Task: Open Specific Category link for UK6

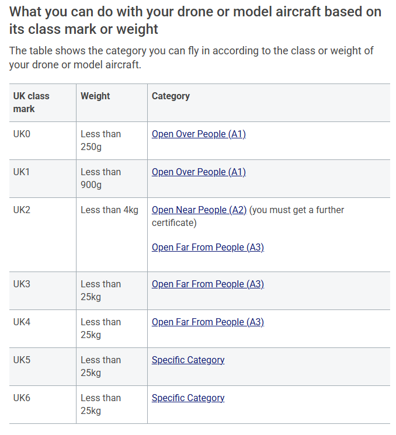Action: (x=188, y=398)
